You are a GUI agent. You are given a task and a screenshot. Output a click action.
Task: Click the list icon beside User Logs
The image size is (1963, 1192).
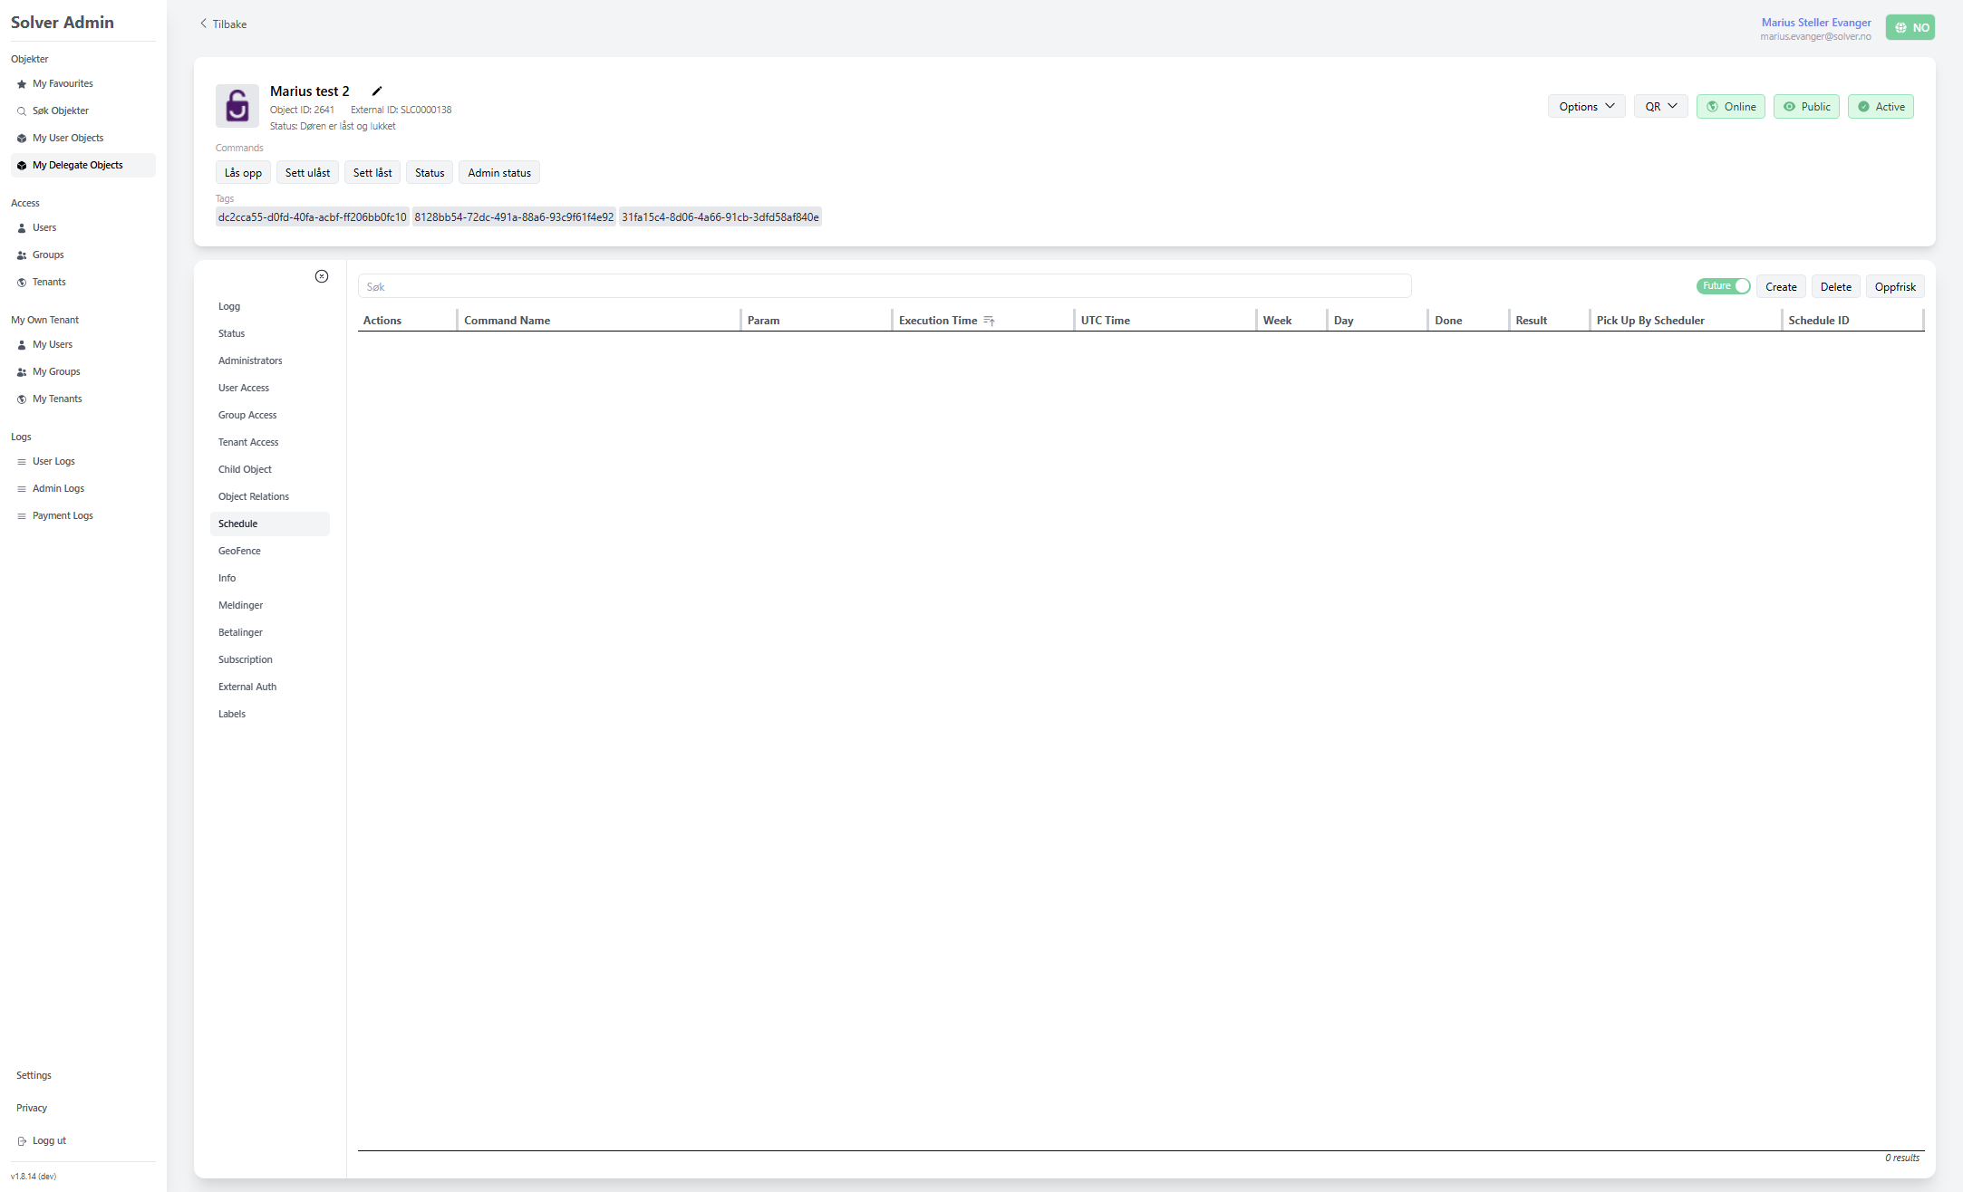pyautogui.click(x=22, y=462)
